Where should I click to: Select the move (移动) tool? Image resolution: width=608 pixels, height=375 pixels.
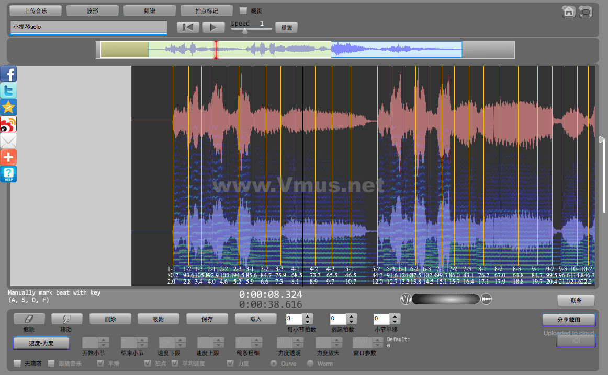tap(66, 319)
